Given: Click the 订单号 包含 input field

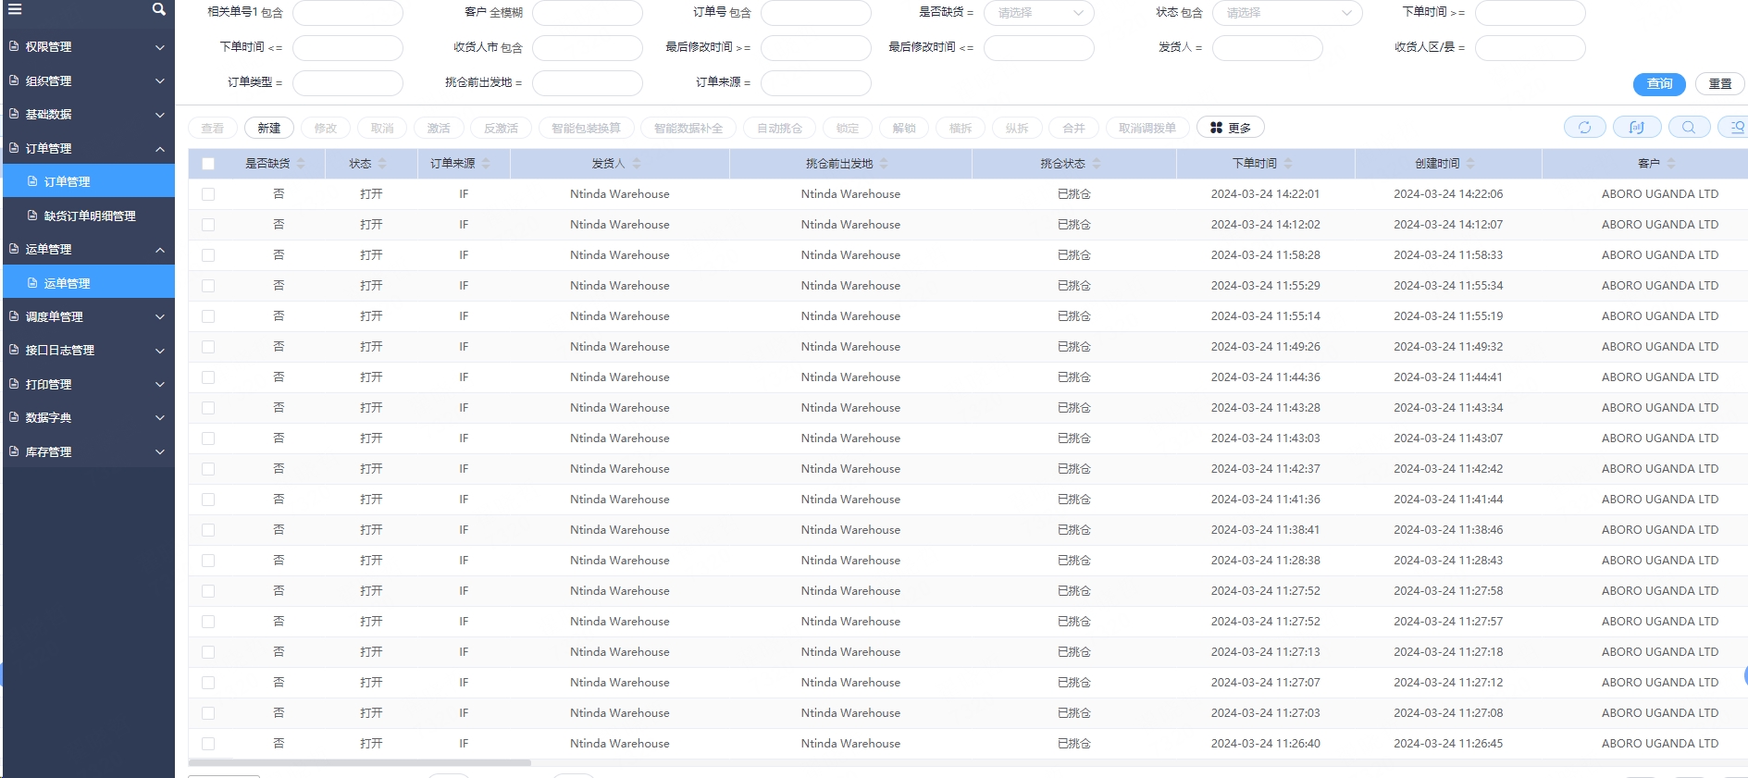Looking at the screenshot, I should [x=815, y=13].
